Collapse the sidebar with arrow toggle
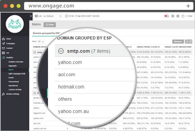195x131 pixels. (31, 16)
